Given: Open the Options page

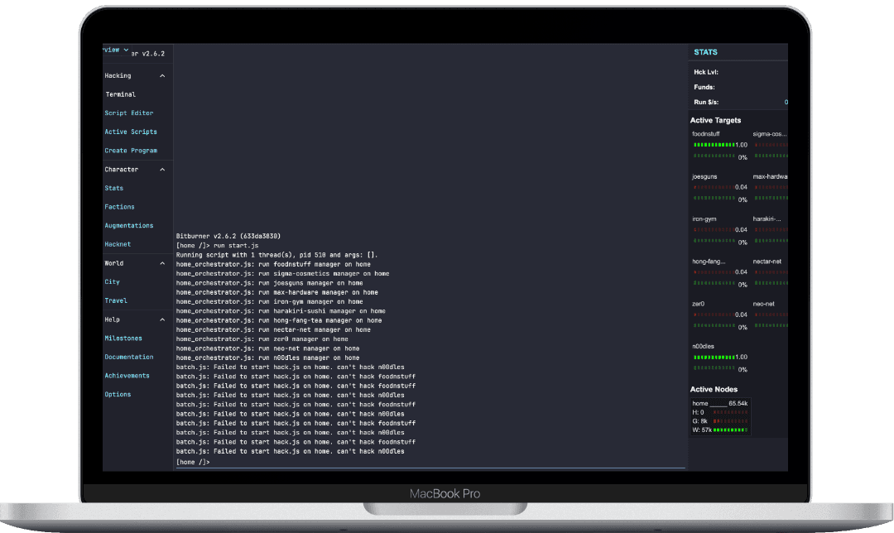Looking at the screenshot, I should coord(118,394).
